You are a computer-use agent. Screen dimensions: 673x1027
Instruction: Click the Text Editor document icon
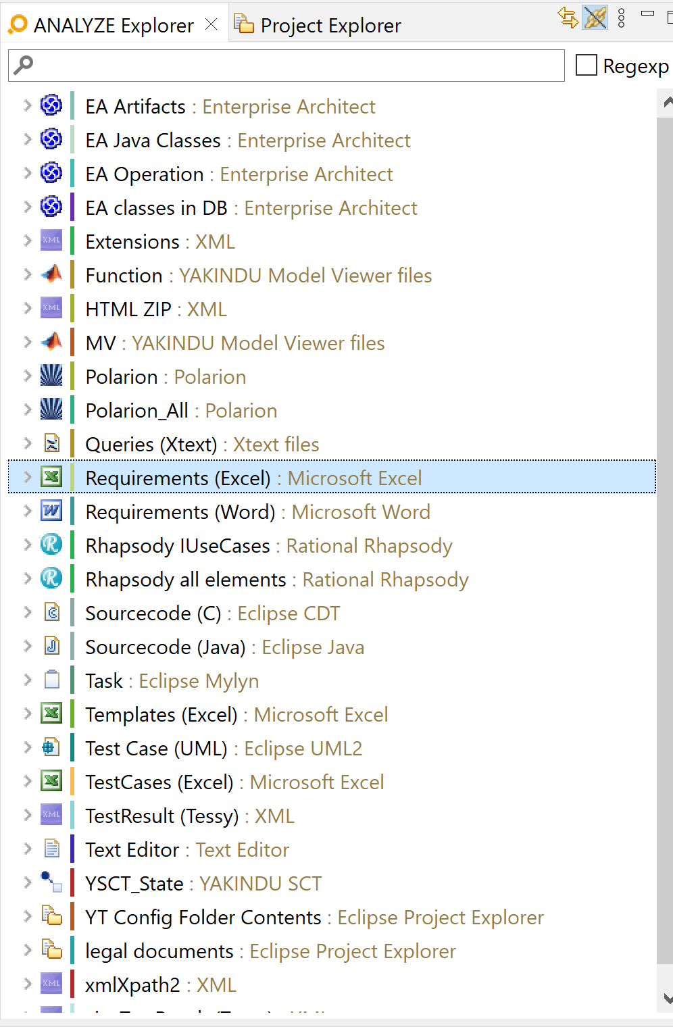[x=51, y=849]
